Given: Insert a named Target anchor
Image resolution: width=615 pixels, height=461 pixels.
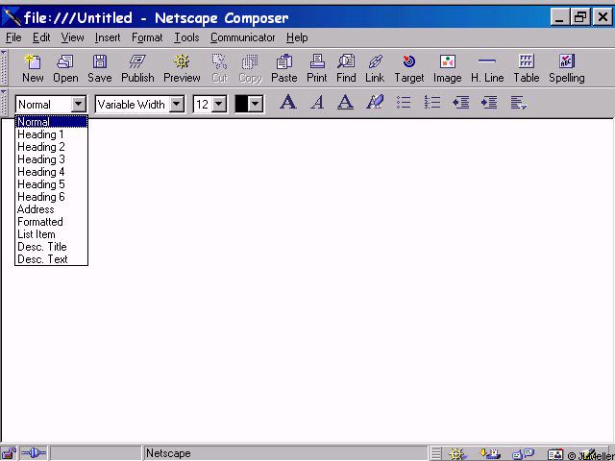Looking at the screenshot, I should [x=409, y=68].
